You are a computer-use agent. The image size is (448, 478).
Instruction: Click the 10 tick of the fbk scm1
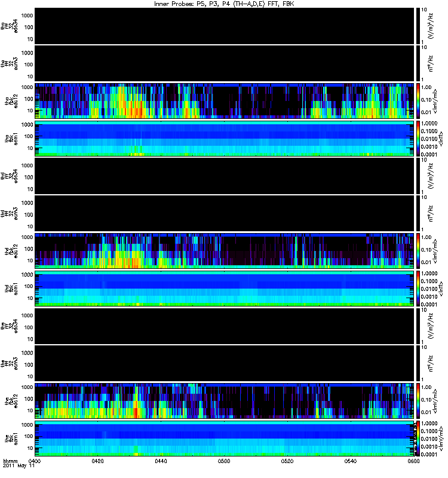[30, 448]
